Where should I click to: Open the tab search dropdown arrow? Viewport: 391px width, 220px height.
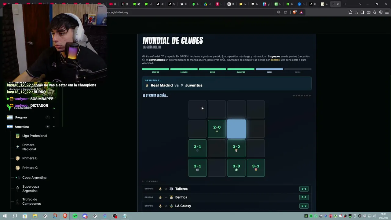click(x=360, y=4)
